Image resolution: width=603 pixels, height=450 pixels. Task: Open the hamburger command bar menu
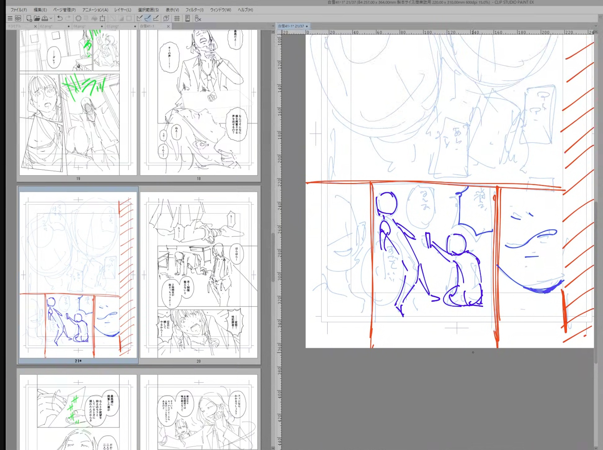click(10, 19)
